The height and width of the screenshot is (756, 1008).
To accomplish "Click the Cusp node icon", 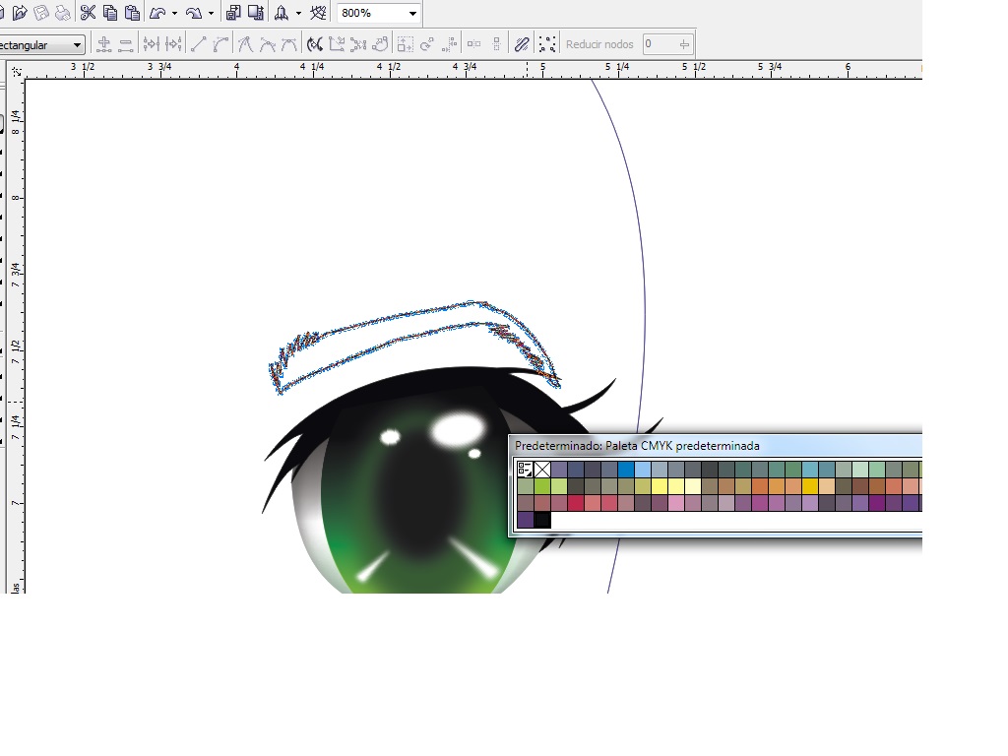I will point(245,44).
